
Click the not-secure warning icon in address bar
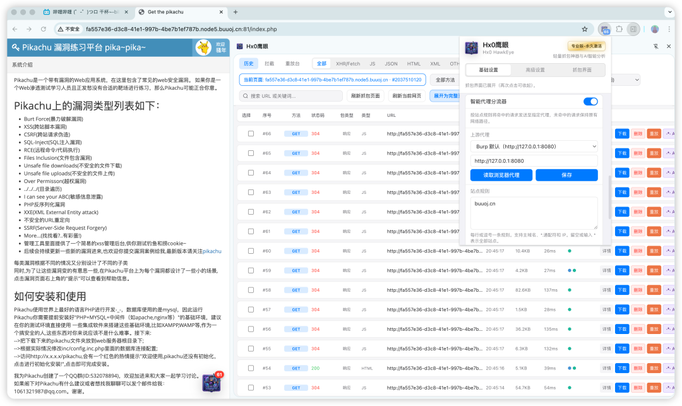point(61,29)
